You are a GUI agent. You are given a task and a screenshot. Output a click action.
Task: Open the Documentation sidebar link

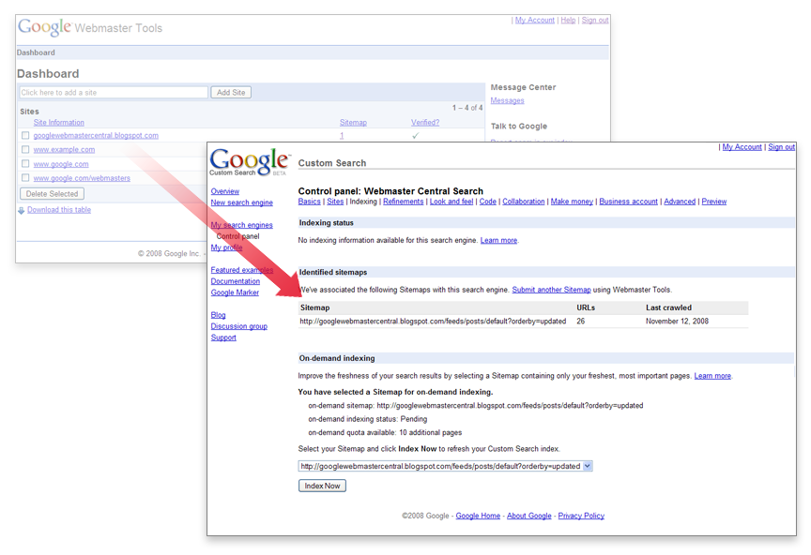coord(236,281)
